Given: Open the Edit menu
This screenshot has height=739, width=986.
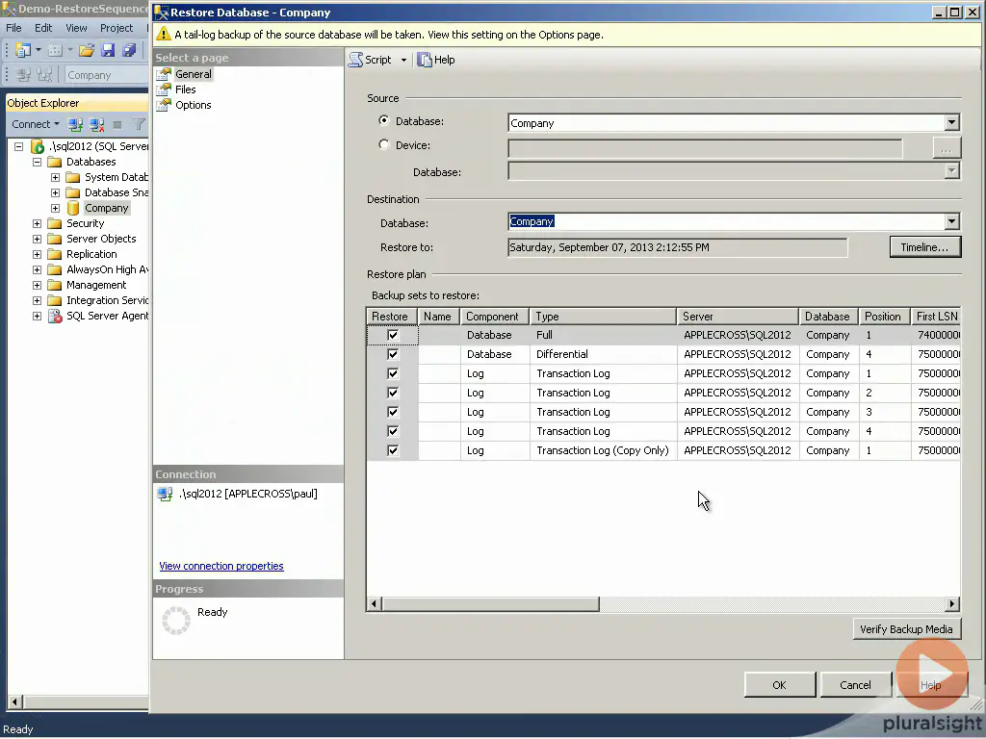Looking at the screenshot, I should click(x=43, y=28).
